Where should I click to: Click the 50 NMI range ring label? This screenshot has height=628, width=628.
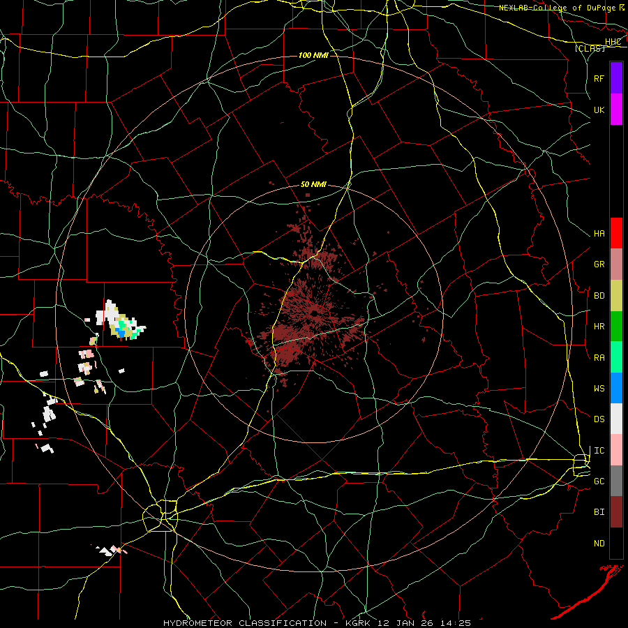pyautogui.click(x=313, y=185)
